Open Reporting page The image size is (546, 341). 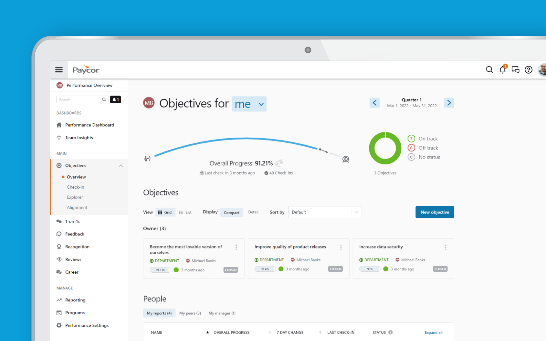[75, 300]
